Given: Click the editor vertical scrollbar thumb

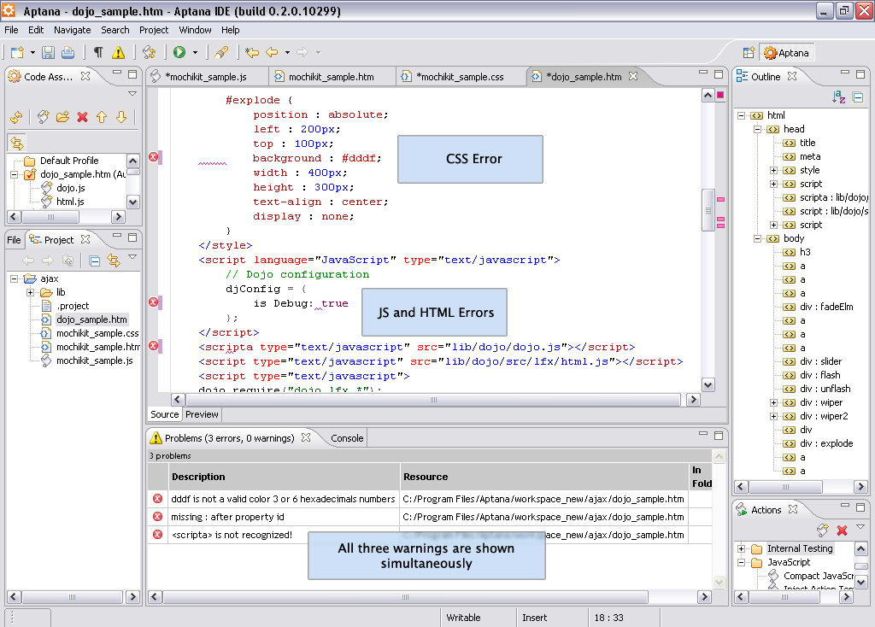Looking at the screenshot, I should point(708,210).
